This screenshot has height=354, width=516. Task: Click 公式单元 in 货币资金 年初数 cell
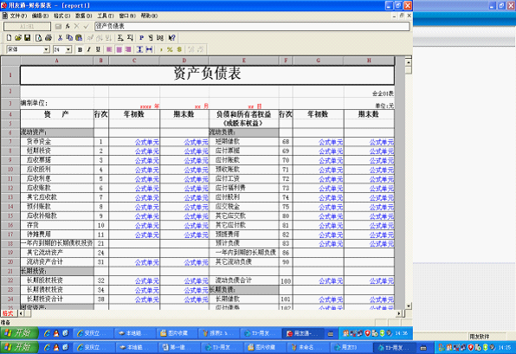click(147, 142)
